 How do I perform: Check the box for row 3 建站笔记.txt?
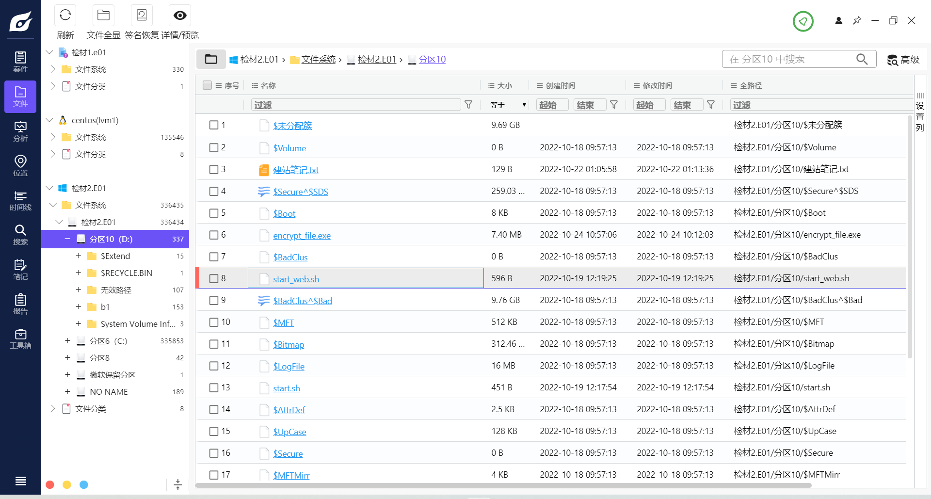214,169
